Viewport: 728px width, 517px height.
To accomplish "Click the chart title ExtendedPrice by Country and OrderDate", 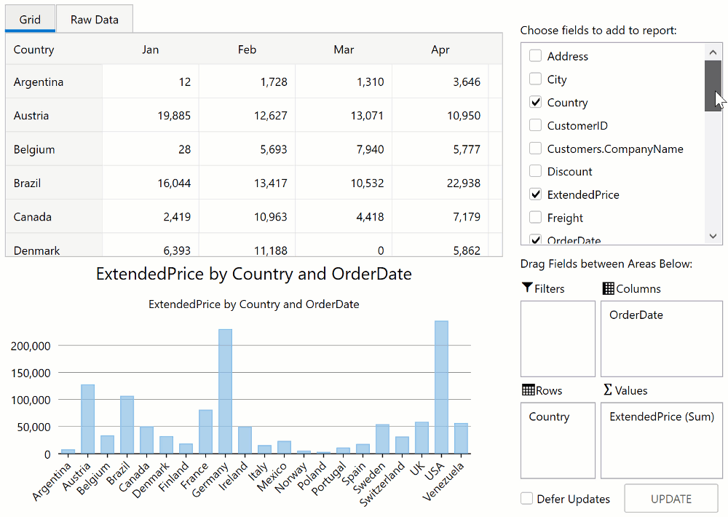I will pos(253,274).
